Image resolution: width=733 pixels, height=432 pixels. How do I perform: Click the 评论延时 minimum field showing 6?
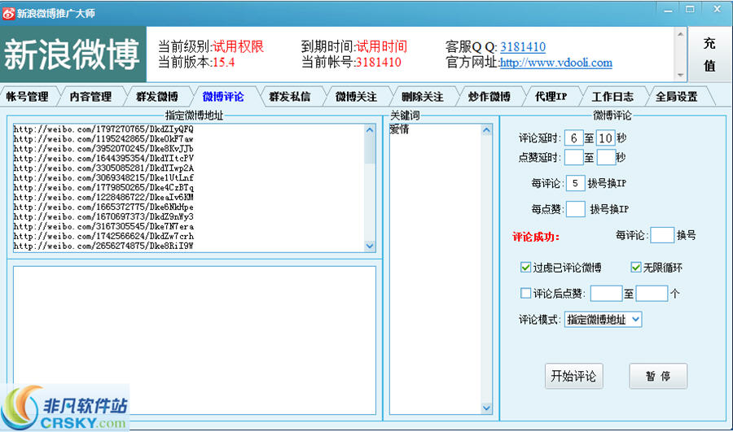(573, 137)
